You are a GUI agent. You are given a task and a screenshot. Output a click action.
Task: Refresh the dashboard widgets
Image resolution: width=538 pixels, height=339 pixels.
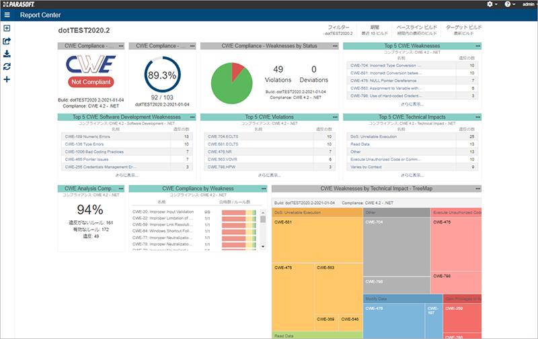coord(7,66)
